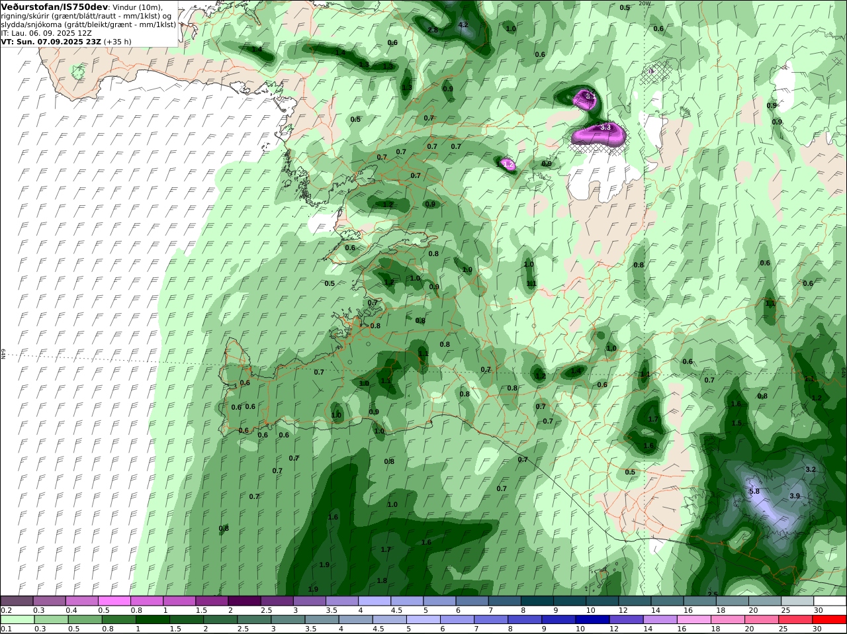Select darkest green swatch at 1 in lower legend
Viewport: 847px width, 634px height.
152,619
